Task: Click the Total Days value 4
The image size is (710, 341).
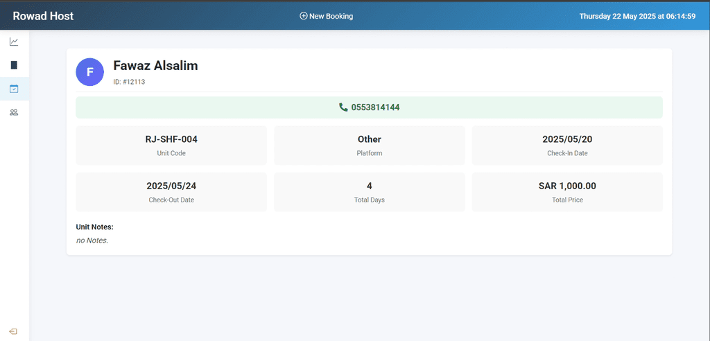Action: pyautogui.click(x=370, y=186)
